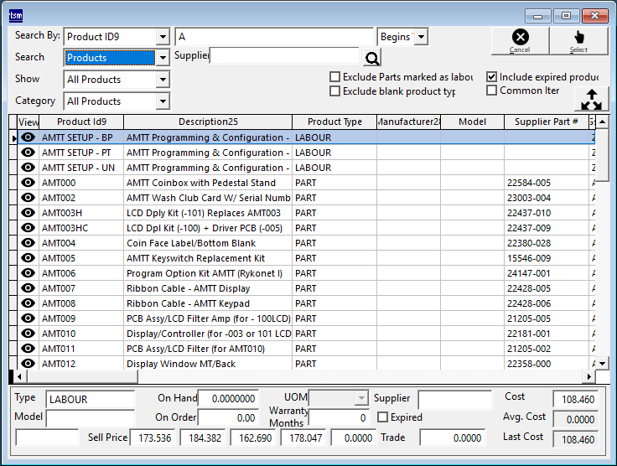This screenshot has height=466, width=617.
Task: Click the Cancel button with X icon
Action: [x=520, y=41]
